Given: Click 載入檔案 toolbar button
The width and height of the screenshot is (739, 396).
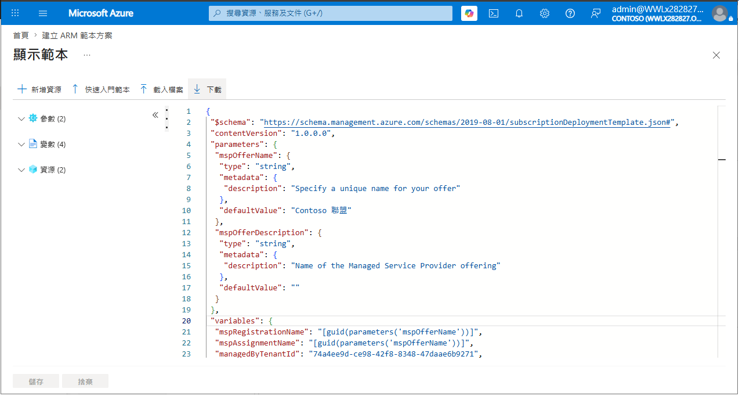Looking at the screenshot, I should point(161,89).
